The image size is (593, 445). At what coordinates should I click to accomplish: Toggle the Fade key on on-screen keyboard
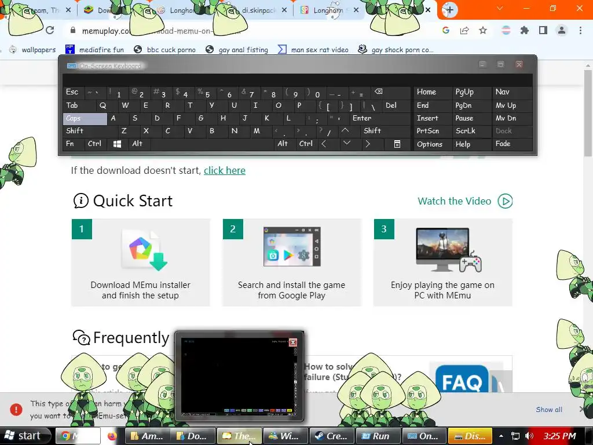pos(512,144)
